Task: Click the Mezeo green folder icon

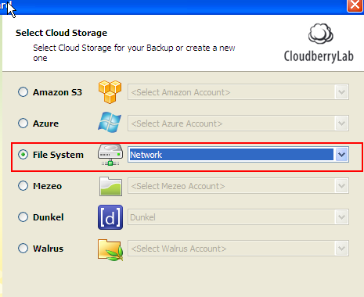Action: 110,186
